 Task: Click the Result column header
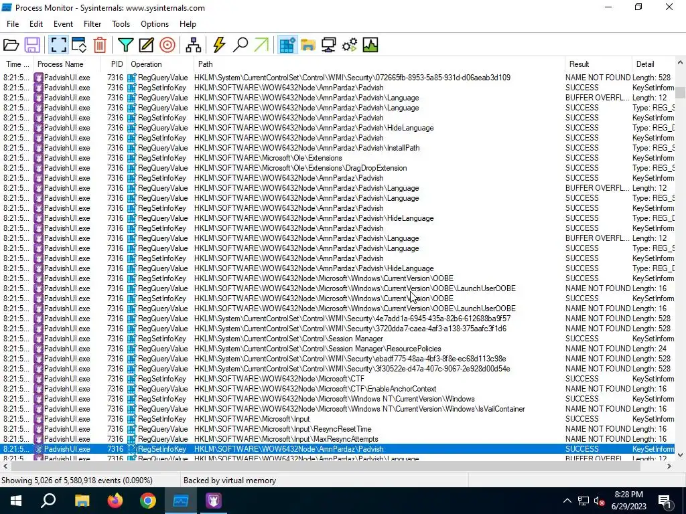[x=598, y=64]
